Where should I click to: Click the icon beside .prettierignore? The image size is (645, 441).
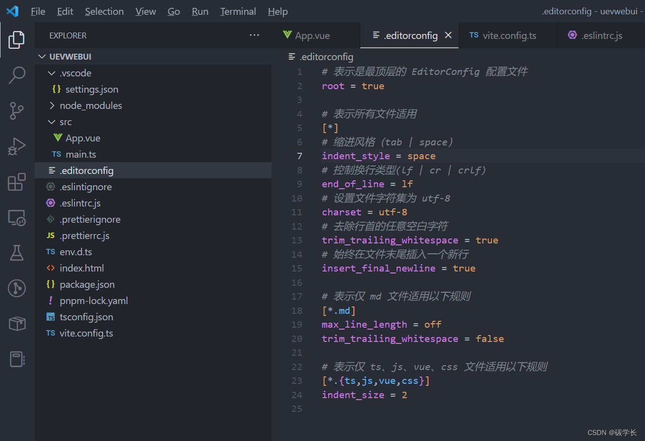[50, 219]
